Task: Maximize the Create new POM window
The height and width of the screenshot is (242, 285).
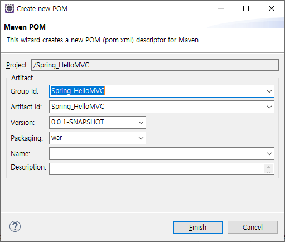Action: pos(246,8)
